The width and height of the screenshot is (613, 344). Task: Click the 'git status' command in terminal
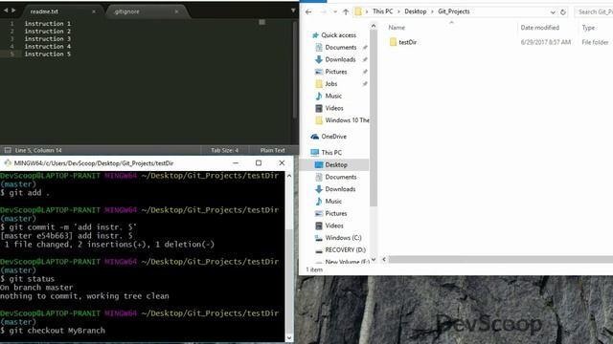[32, 279]
